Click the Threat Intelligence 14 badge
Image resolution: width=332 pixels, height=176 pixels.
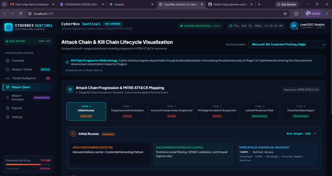click(48, 78)
